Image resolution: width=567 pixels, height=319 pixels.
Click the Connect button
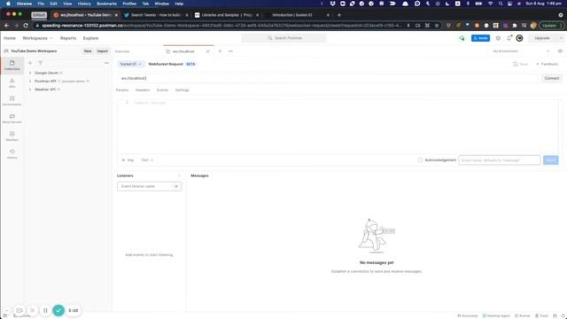pos(551,78)
